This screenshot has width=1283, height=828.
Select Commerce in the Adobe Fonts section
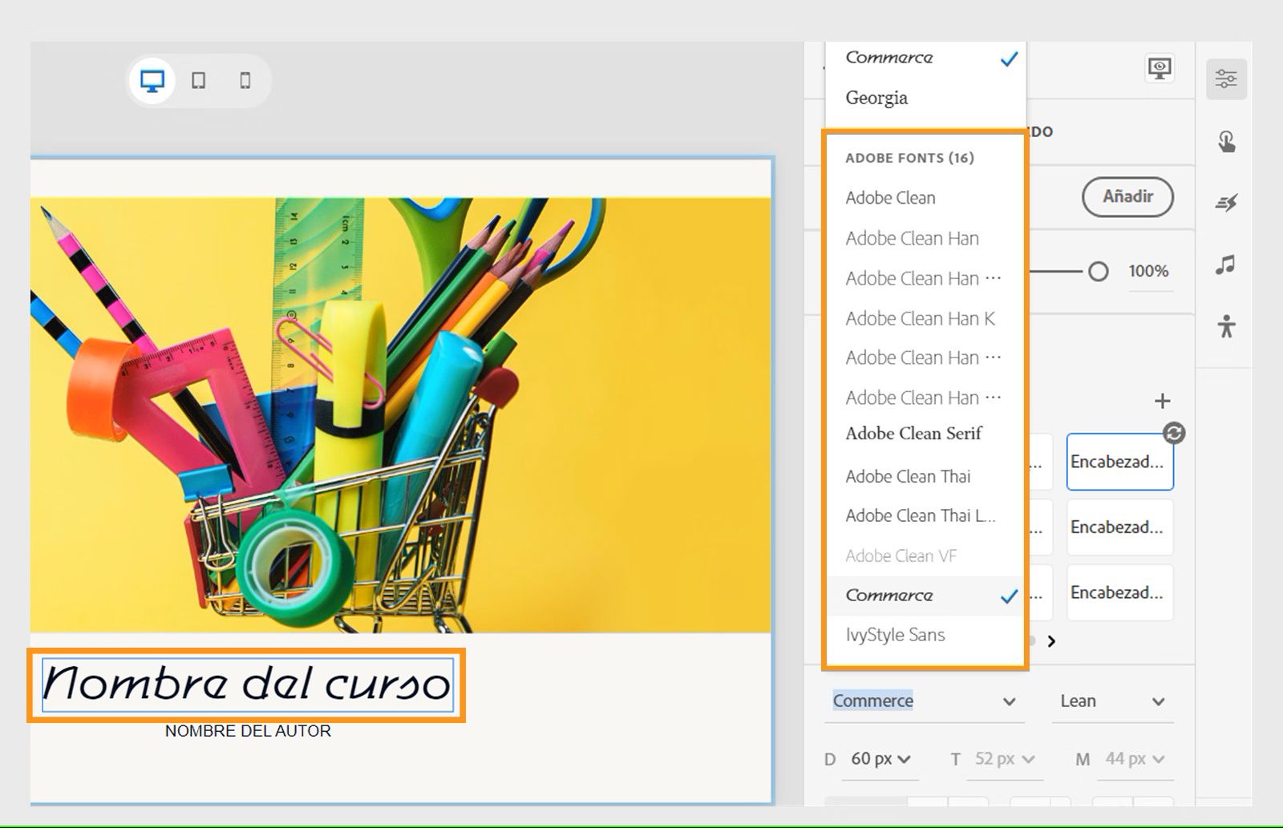[x=925, y=596]
